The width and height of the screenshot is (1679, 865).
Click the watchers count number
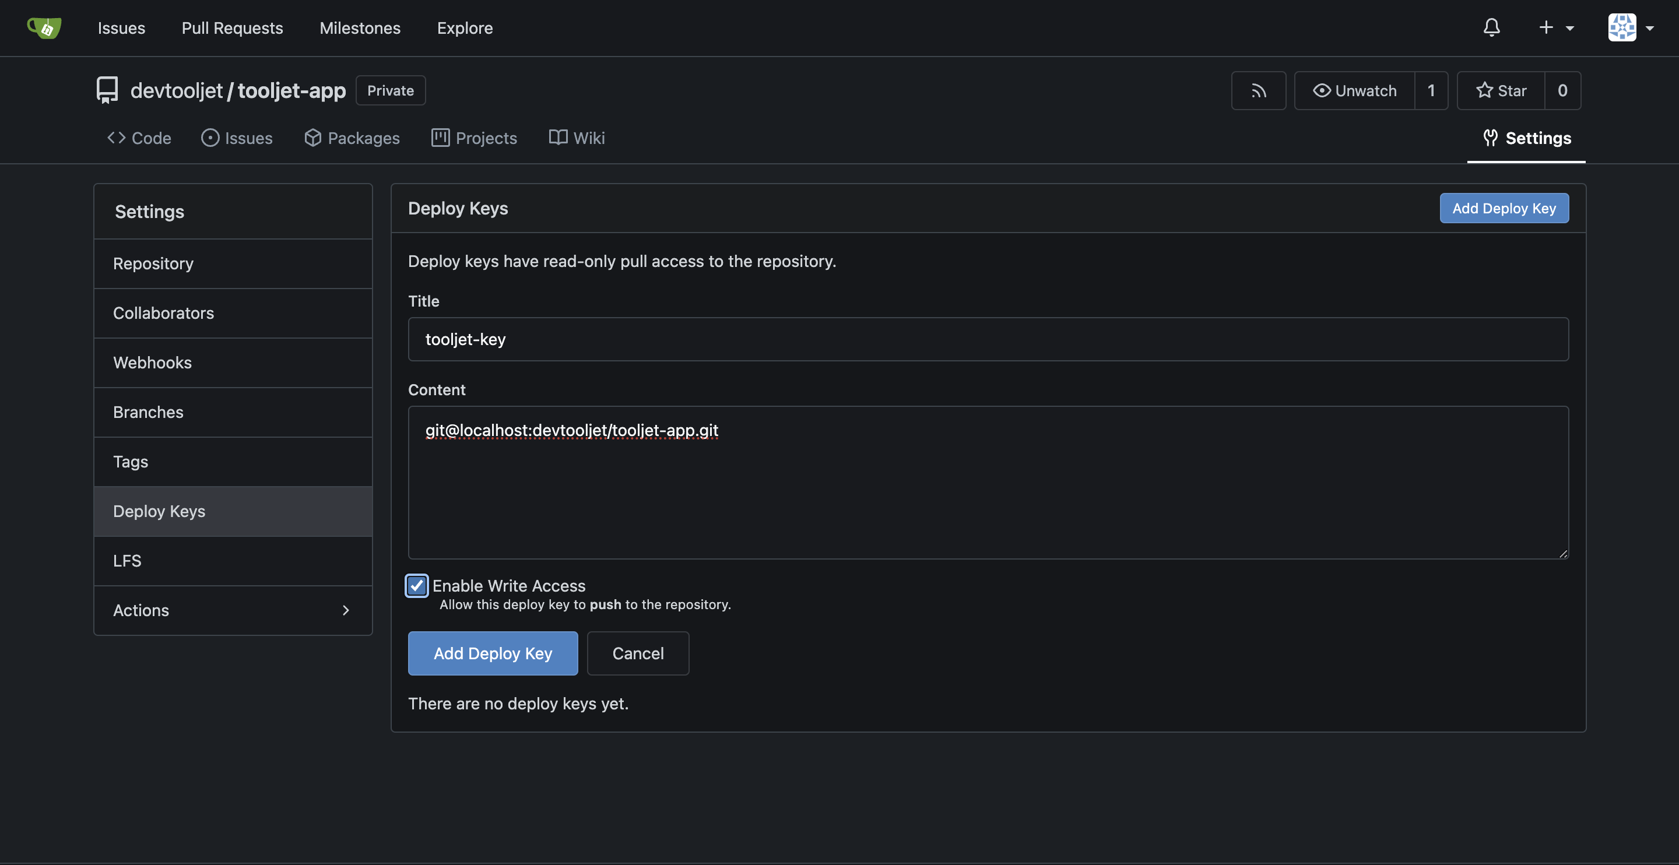(x=1431, y=90)
